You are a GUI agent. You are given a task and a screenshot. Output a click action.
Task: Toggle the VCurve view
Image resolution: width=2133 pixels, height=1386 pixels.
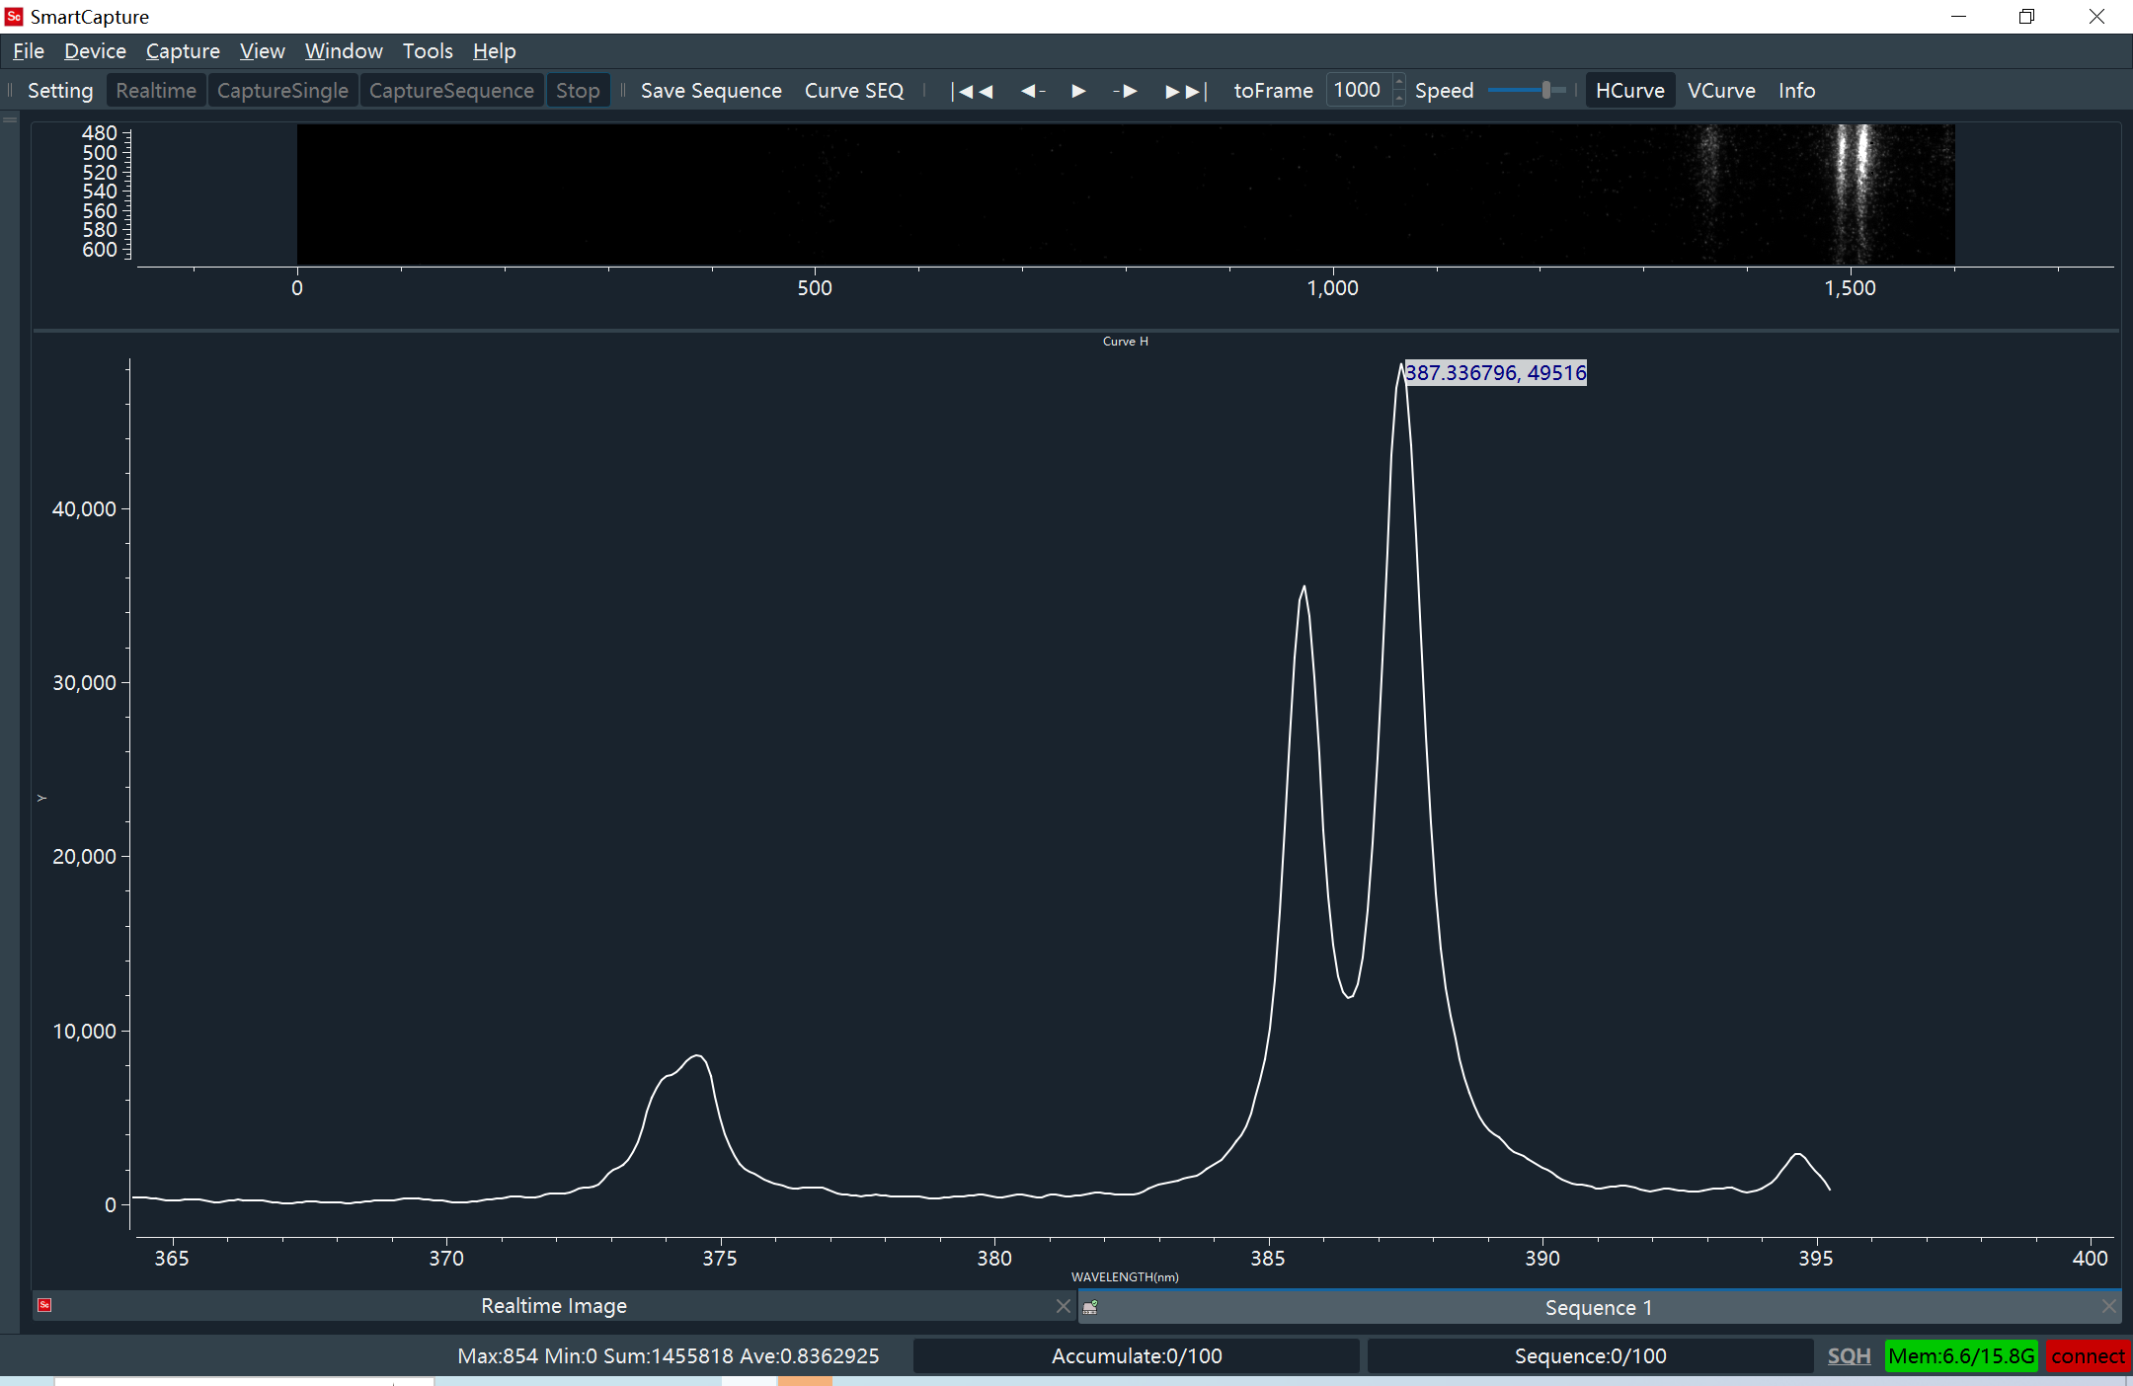click(x=1720, y=91)
